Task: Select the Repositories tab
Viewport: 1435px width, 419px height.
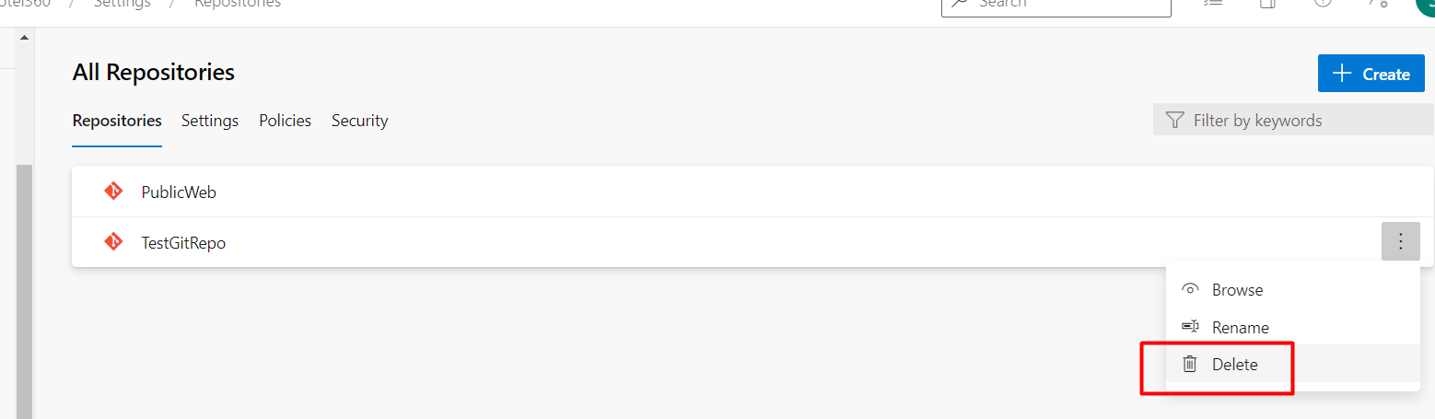Action: point(117,121)
